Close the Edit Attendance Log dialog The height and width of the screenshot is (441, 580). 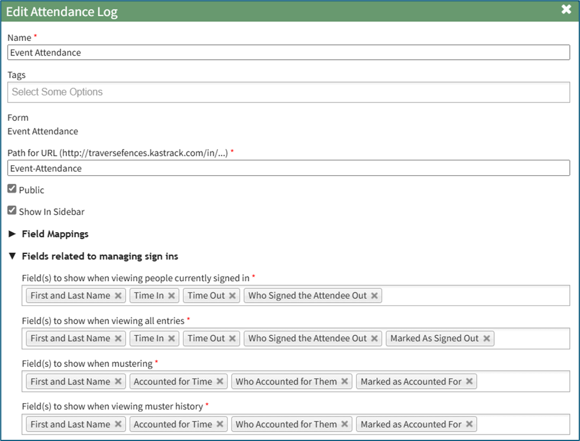click(566, 9)
